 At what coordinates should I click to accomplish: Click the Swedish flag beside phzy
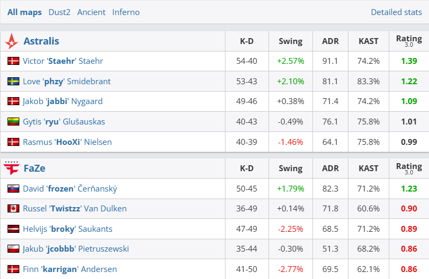pyautogui.click(x=13, y=82)
